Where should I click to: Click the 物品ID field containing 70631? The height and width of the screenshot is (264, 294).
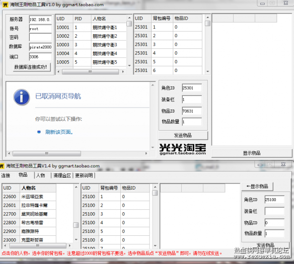(x=192, y=111)
